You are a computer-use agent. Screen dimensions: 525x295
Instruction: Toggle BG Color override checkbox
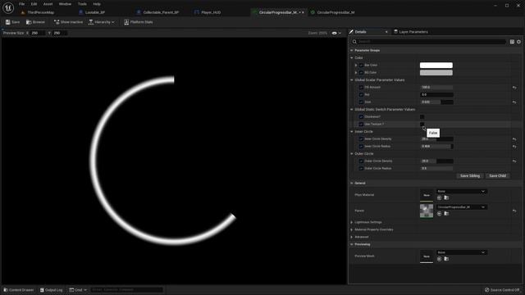click(x=361, y=73)
